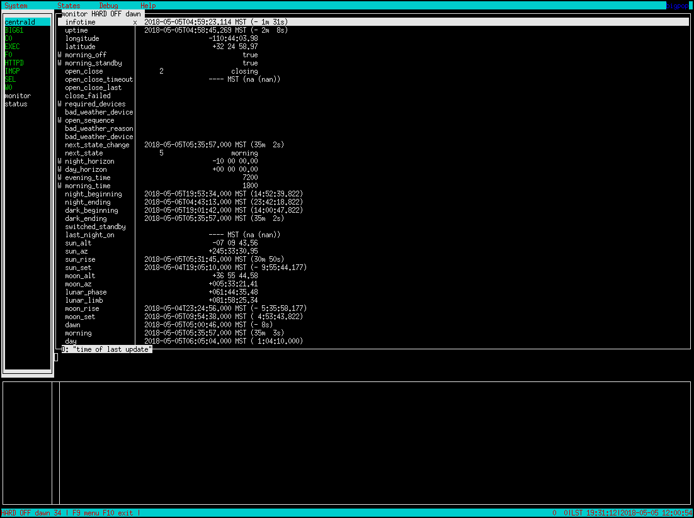Select the BIG61 device
The width and height of the screenshot is (694, 518).
14,30
